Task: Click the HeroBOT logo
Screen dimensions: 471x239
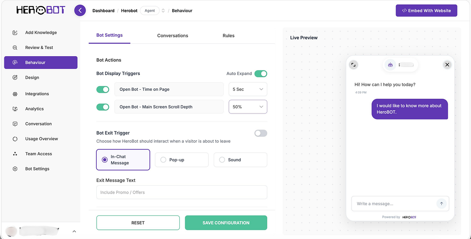Action: click(x=41, y=10)
